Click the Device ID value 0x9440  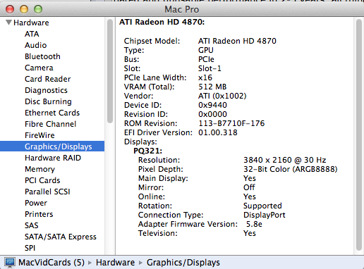coord(213,105)
